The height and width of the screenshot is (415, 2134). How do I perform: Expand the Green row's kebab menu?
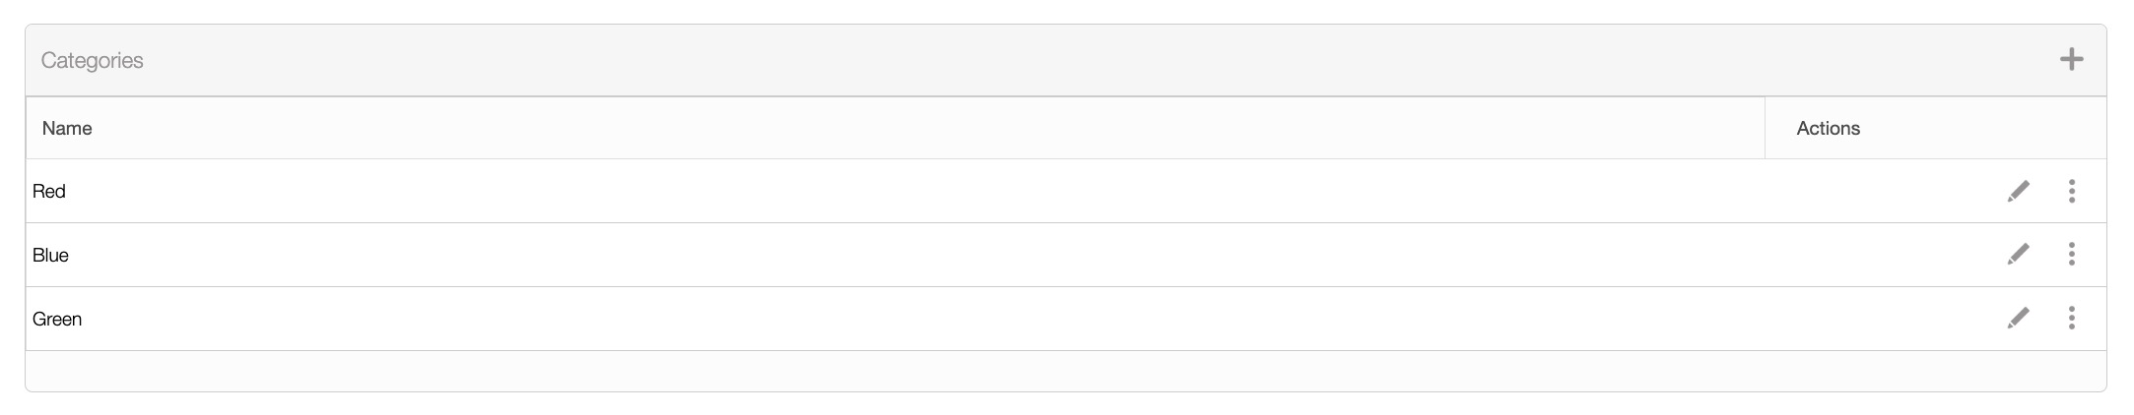[x=2071, y=319]
